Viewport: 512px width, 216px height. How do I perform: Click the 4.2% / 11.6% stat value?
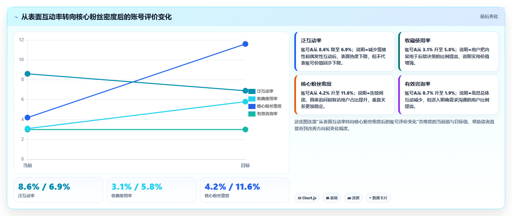click(x=232, y=187)
